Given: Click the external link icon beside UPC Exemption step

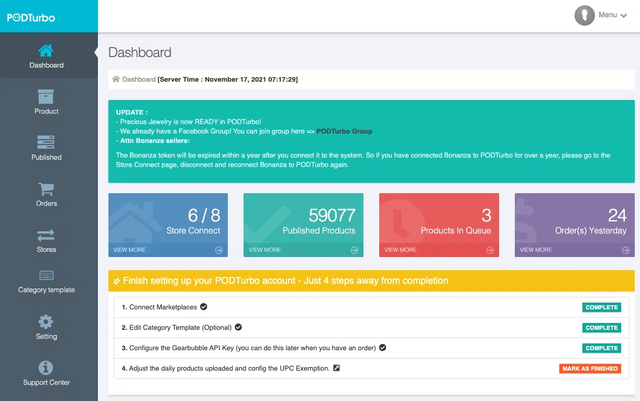Looking at the screenshot, I should (336, 368).
